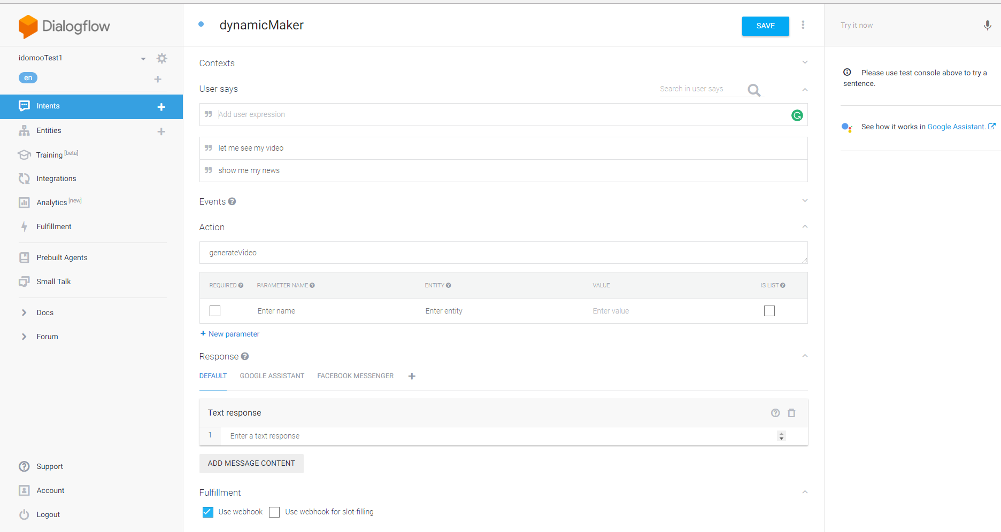
Task: Click the info icon in test console
Action: pos(847,72)
